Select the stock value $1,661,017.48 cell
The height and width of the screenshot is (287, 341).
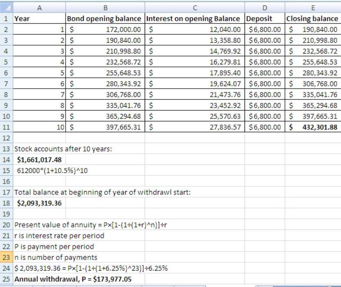[x=39, y=159]
